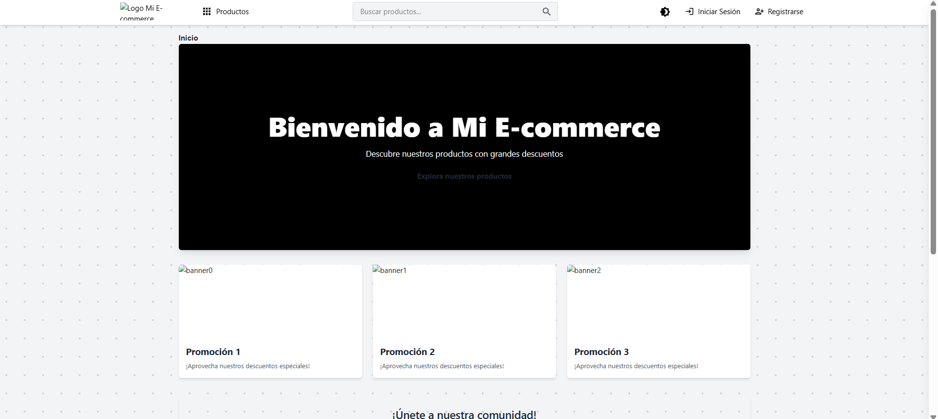
Task: Focus the Buscar productos search field
Action: [447, 12]
